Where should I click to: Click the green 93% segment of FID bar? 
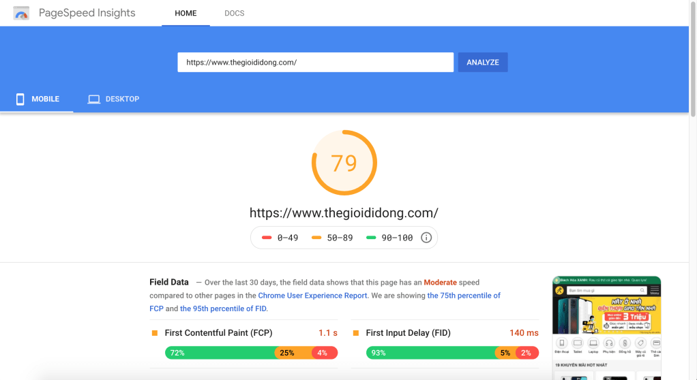430,353
